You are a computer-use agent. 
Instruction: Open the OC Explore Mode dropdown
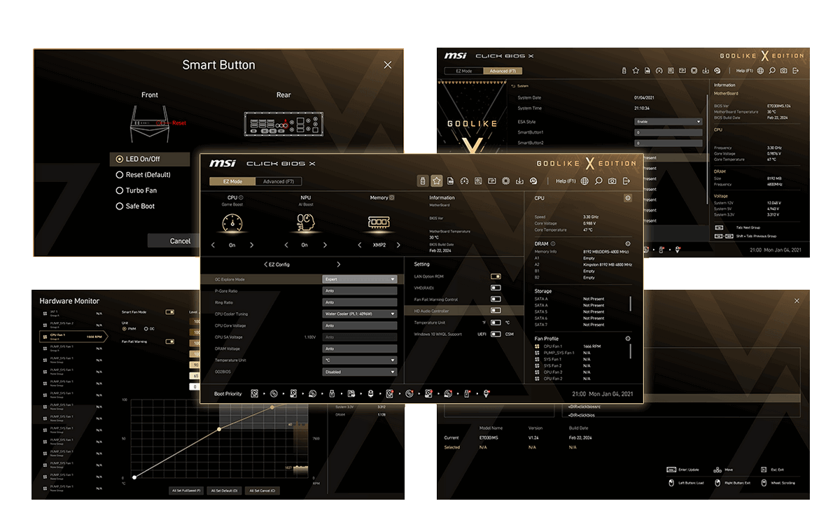point(360,279)
